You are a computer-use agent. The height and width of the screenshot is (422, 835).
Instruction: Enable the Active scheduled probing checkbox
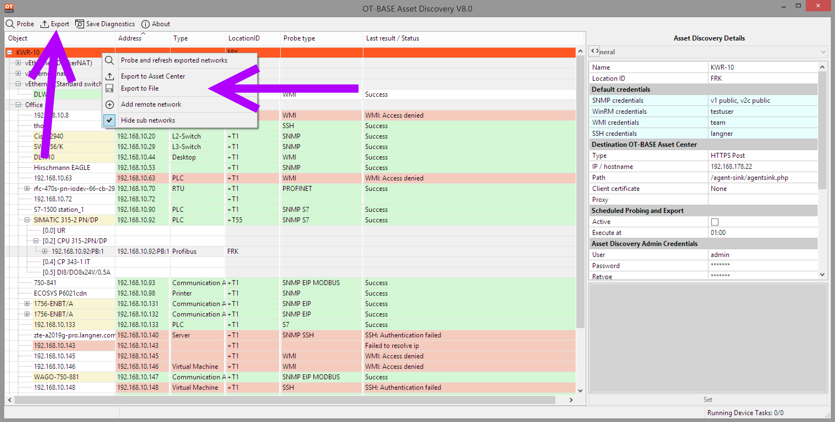point(714,222)
